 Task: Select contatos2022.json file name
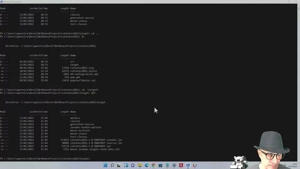[x=82, y=68]
